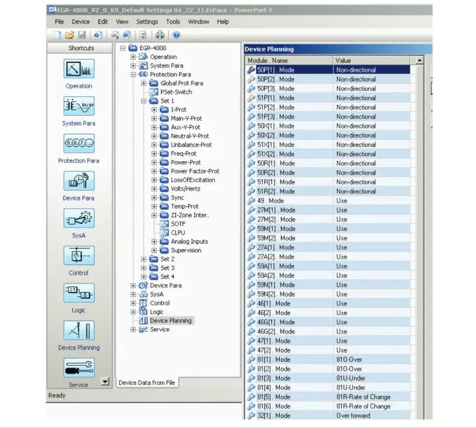Select the Device Data from File tab

147,383
